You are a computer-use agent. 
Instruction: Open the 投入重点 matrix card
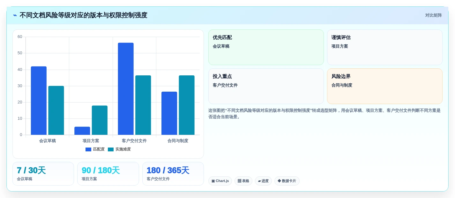266,86
